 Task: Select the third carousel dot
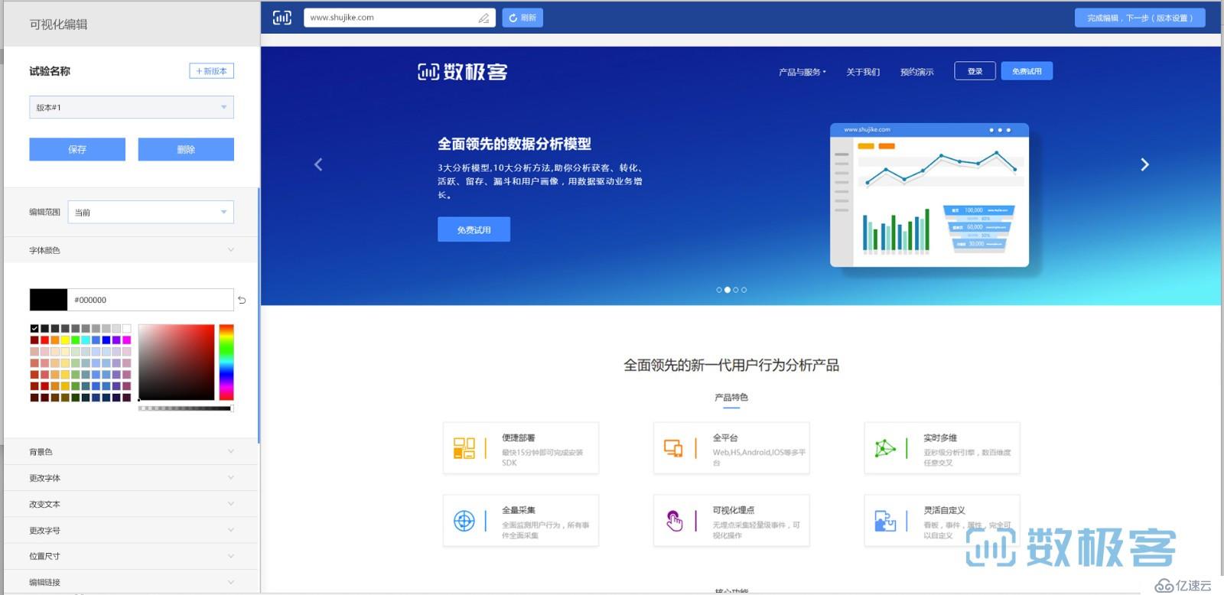(x=736, y=290)
